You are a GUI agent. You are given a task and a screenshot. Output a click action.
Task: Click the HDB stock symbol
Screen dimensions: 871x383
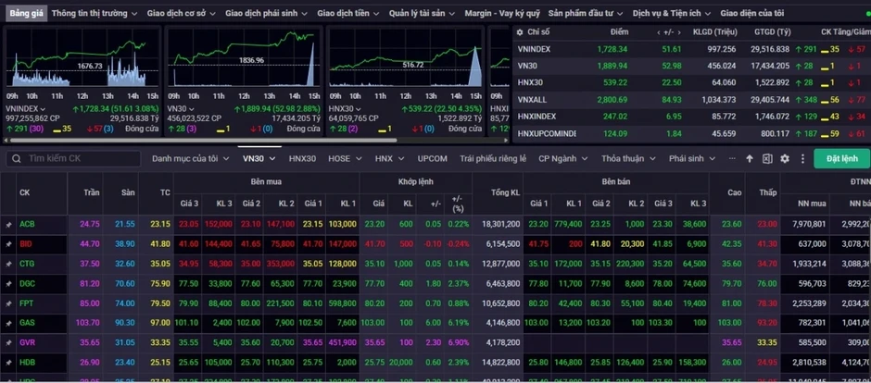[x=27, y=363]
